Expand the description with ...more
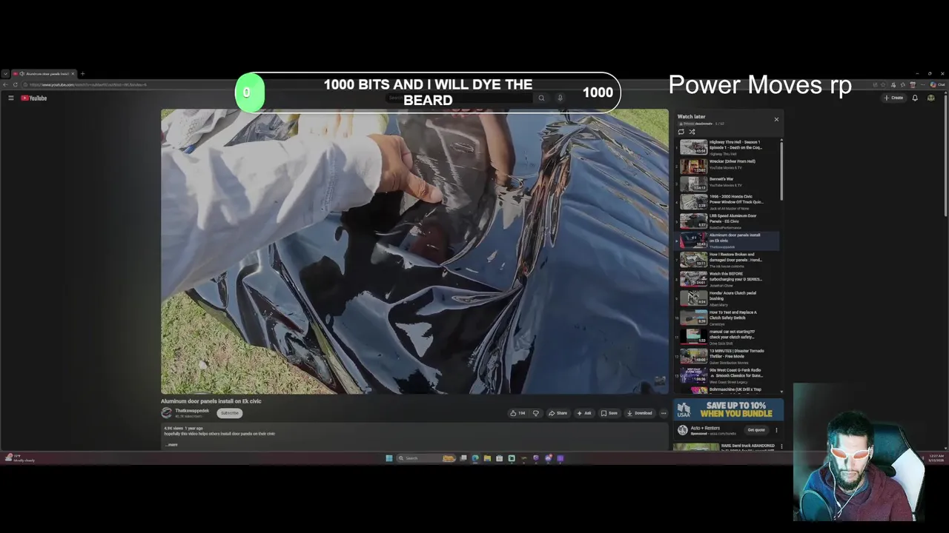The height and width of the screenshot is (533, 949). click(171, 444)
